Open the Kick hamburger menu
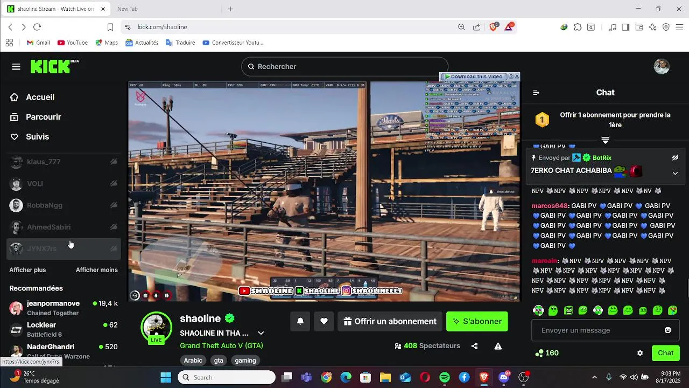689x388 pixels. (x=16, y=67)
